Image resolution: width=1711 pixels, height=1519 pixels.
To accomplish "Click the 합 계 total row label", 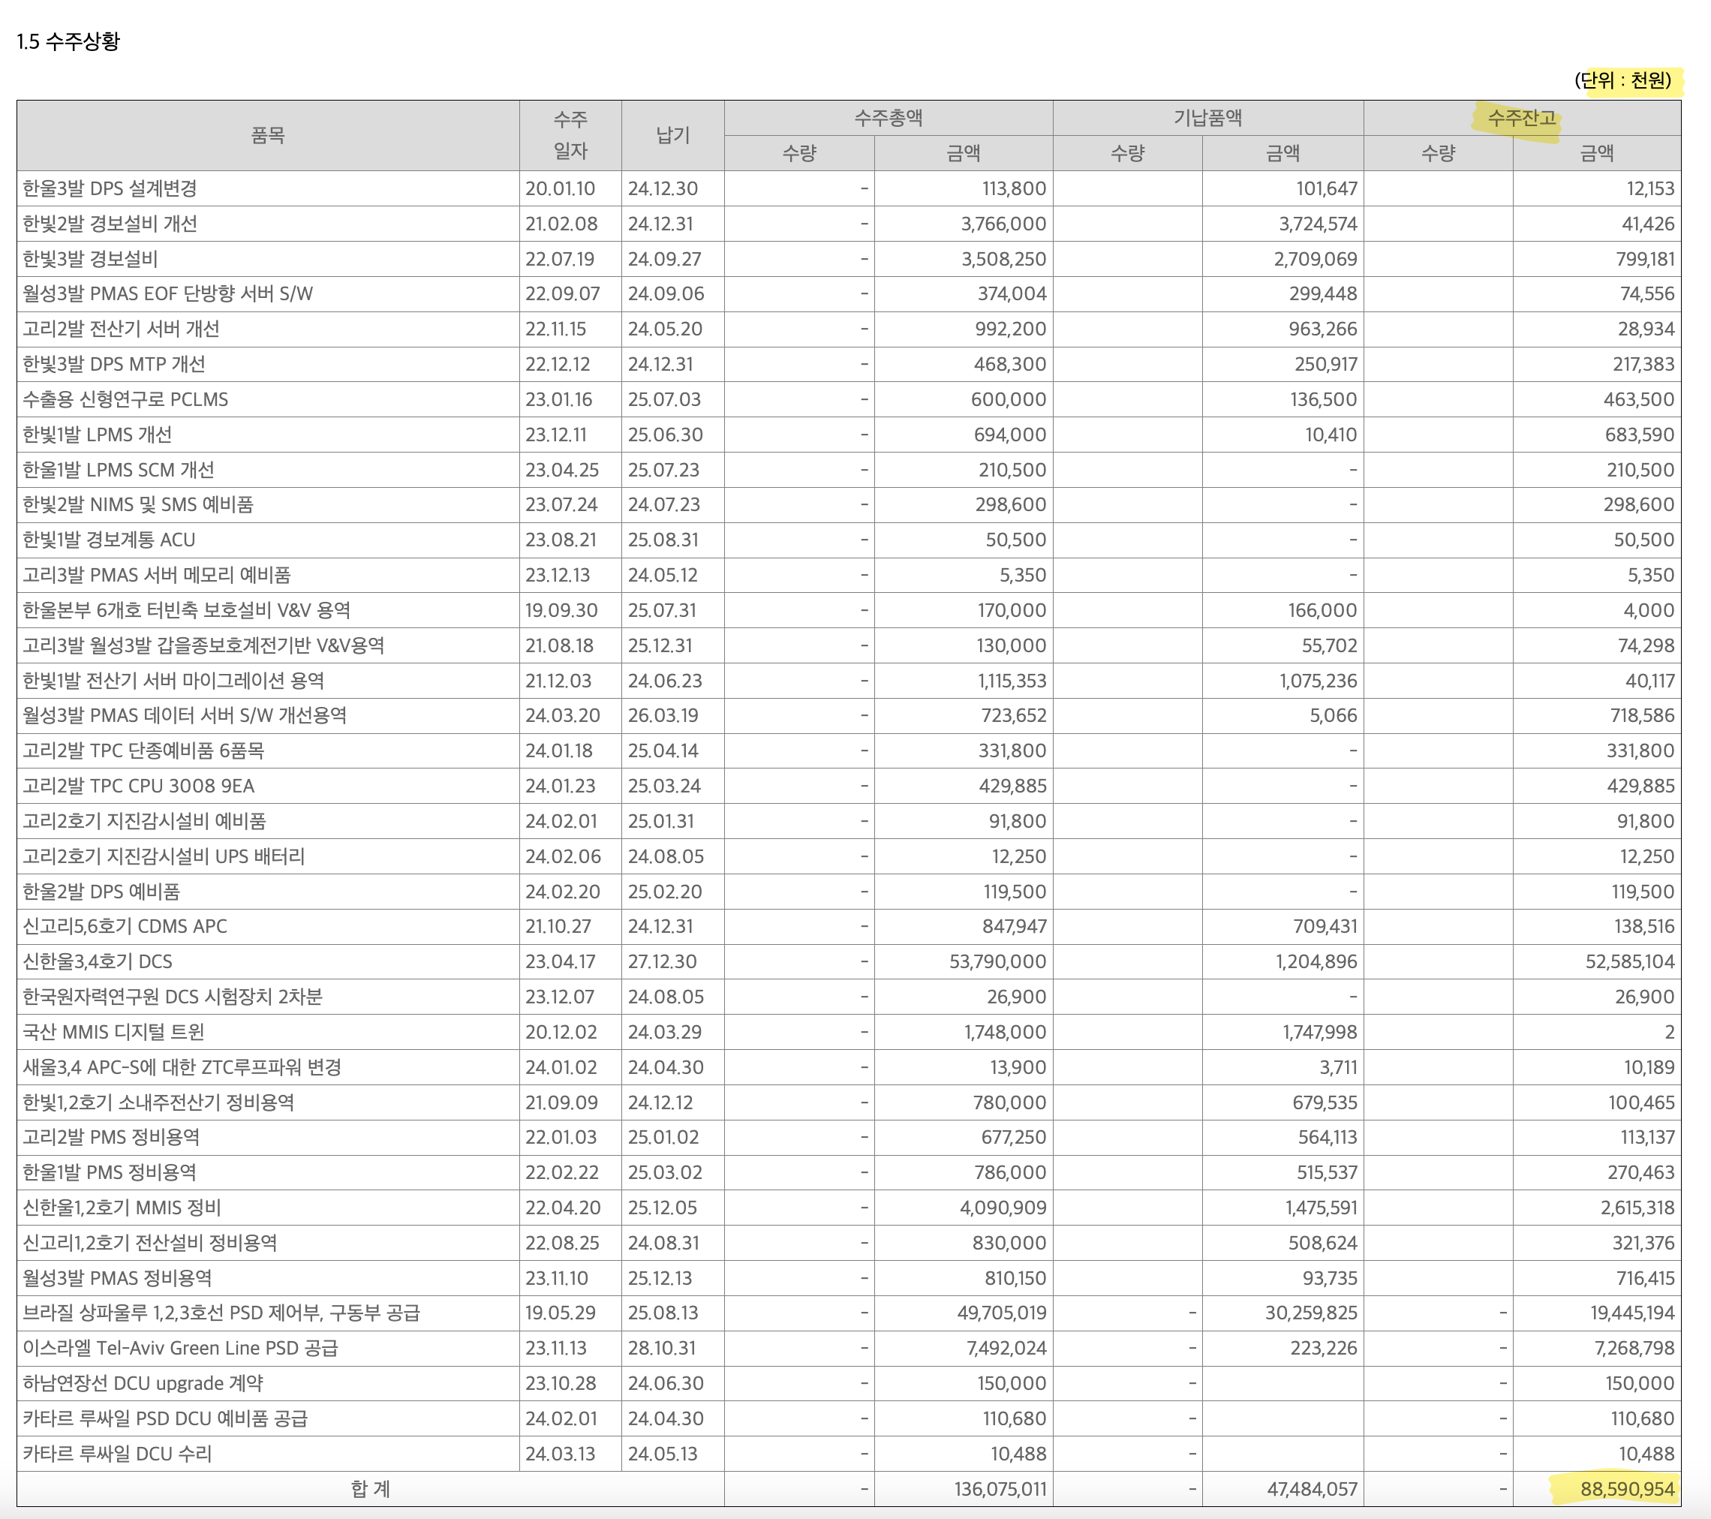I will pyautogui.click(x=370, y=1489).
